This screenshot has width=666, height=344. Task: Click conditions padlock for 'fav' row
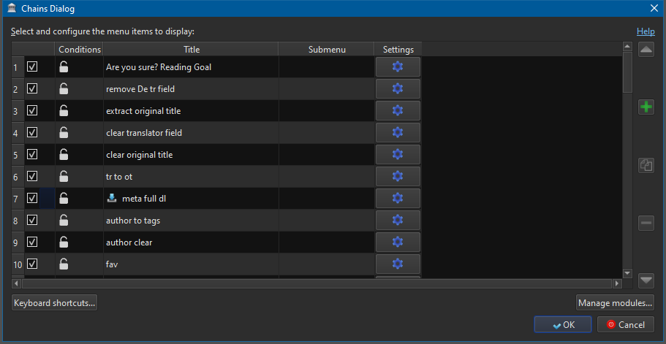64,264
